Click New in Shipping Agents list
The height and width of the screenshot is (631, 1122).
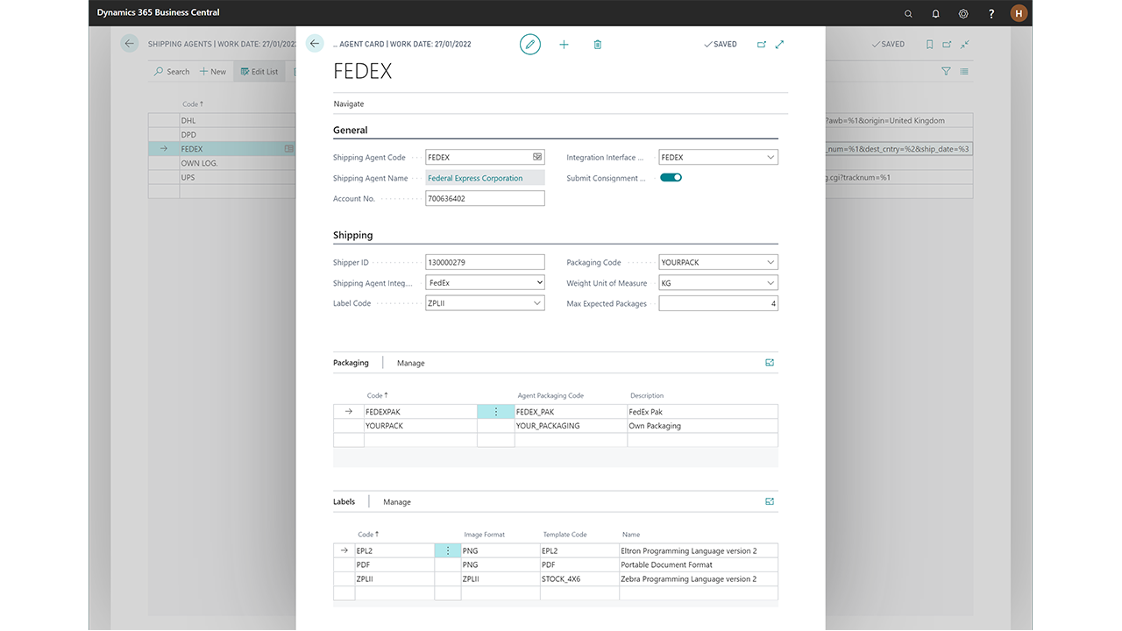(x=213, y=71)
